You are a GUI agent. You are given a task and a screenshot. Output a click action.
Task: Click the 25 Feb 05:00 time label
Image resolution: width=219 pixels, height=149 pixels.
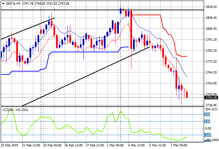52,145
